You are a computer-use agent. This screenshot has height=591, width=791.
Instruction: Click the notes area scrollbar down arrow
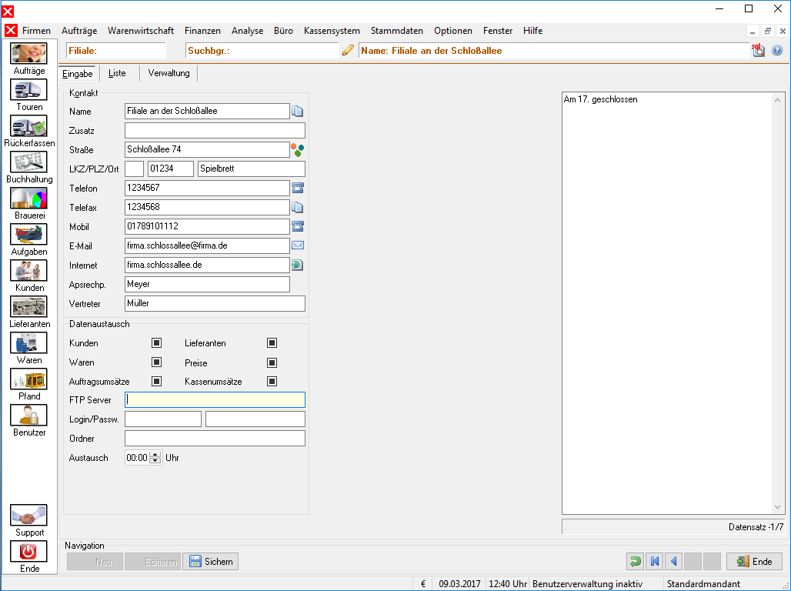coord(777,507)
